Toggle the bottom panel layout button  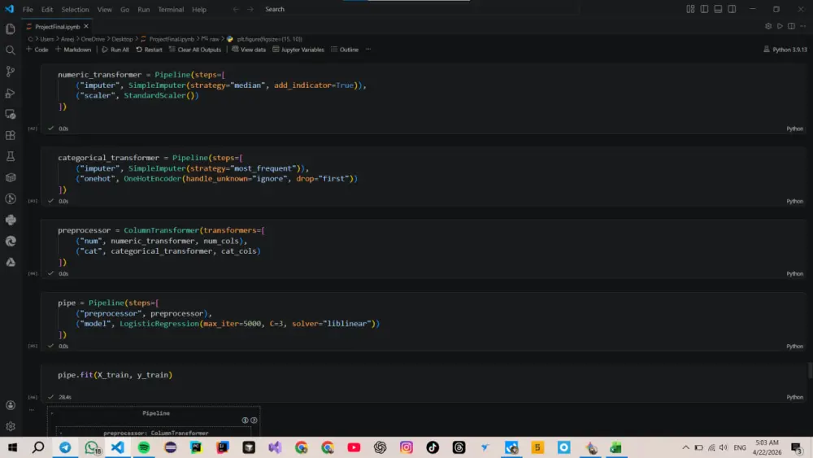point(718,9)
